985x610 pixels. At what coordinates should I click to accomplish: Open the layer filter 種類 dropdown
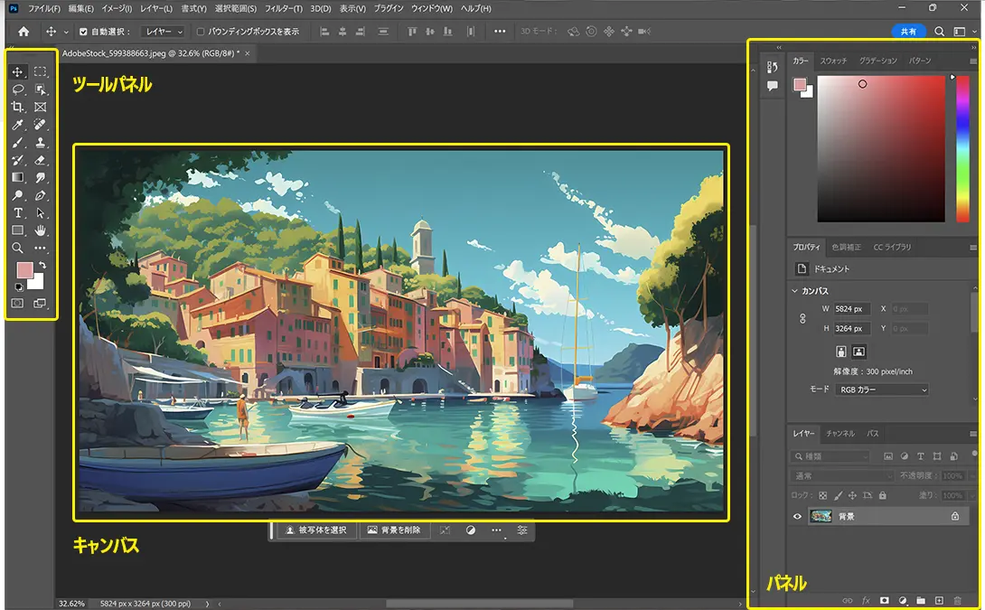(x=830, y=456)
